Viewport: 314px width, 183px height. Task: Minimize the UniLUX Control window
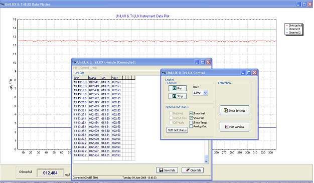(243, 73)
